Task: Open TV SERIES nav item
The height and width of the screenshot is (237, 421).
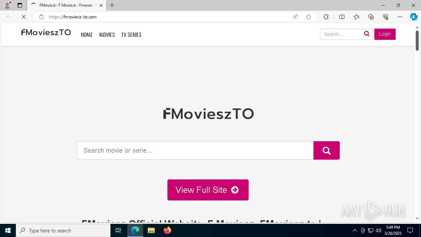Action: (x=131, y=35)
